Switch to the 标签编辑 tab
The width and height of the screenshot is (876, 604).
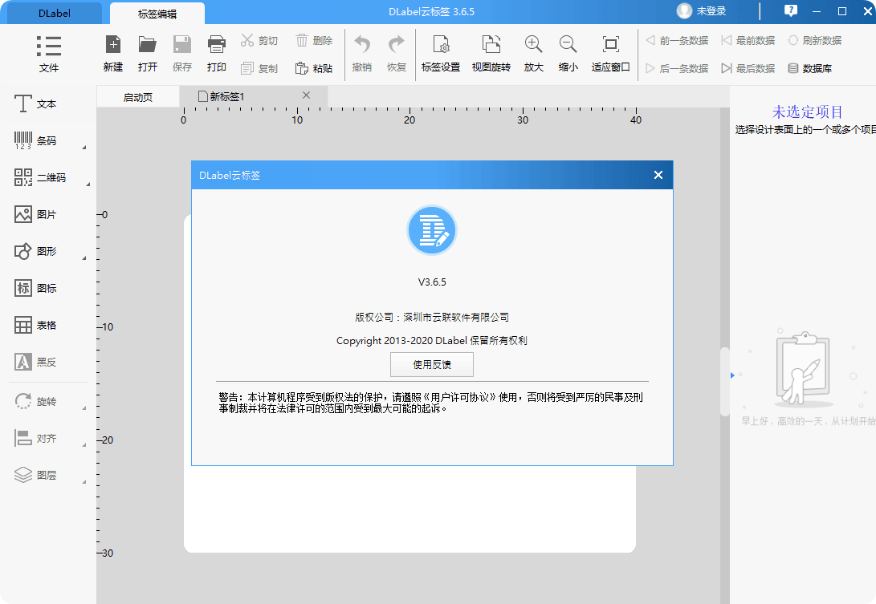(x=157, y=14)
